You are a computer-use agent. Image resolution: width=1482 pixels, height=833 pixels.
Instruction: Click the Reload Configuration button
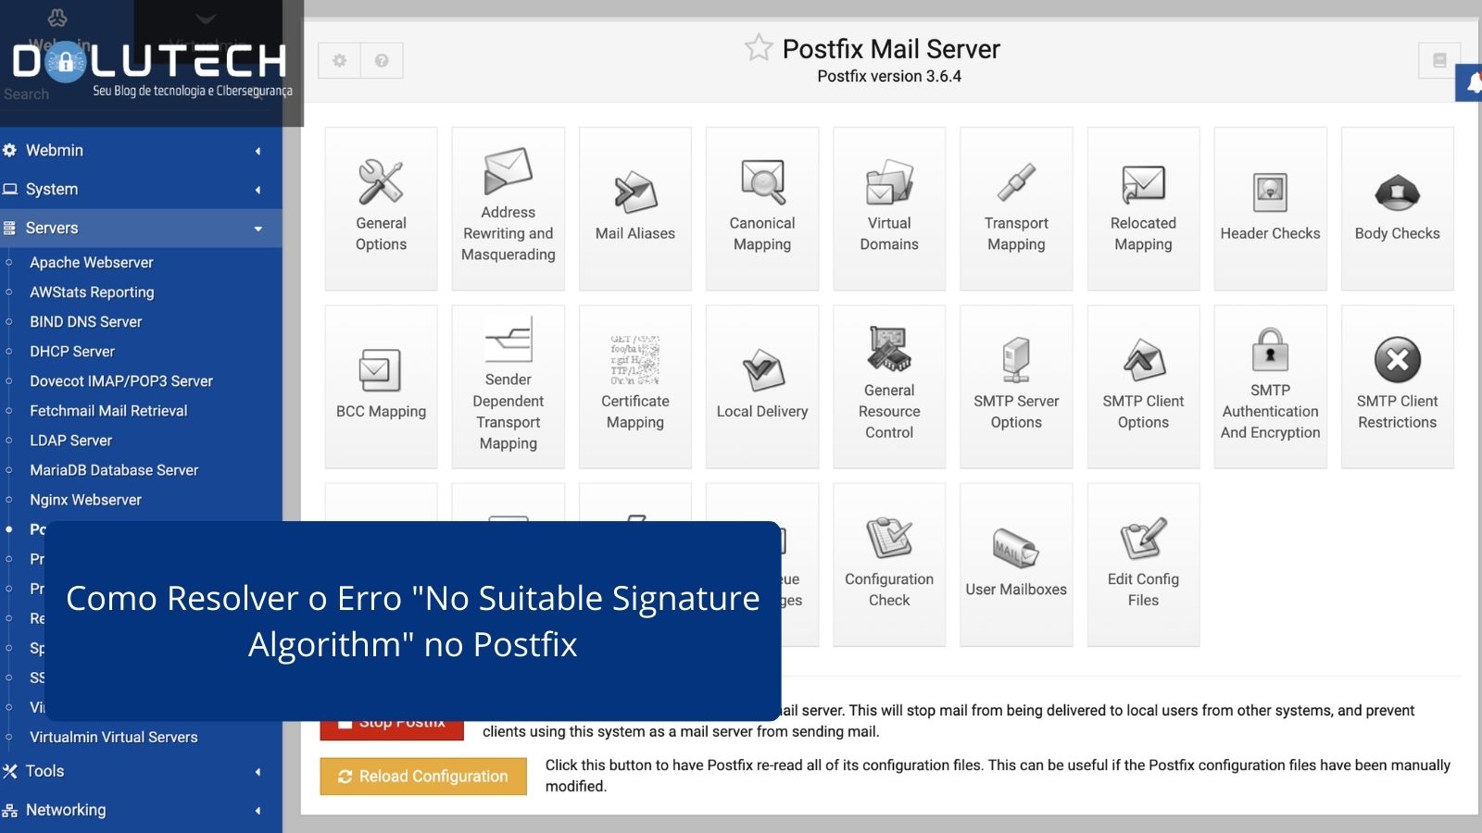[x=422, y=776]
